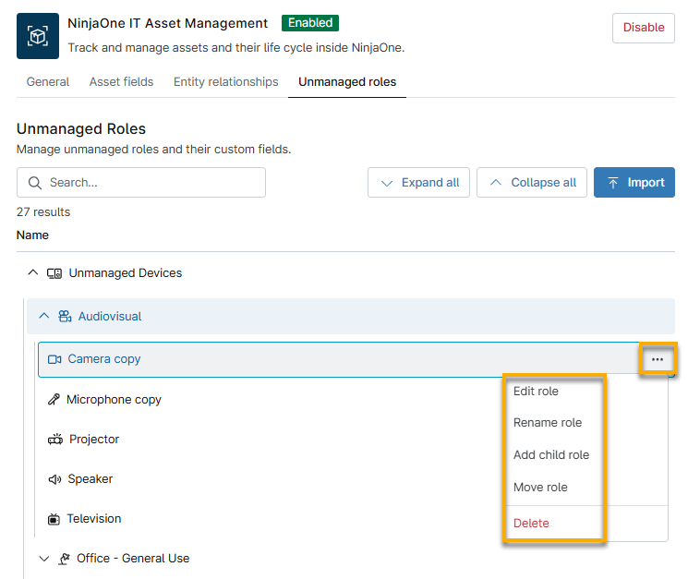Choose Move role in the context menu
Screen dimensions: 688x579
pyautogui.click(x=540, y=488)
